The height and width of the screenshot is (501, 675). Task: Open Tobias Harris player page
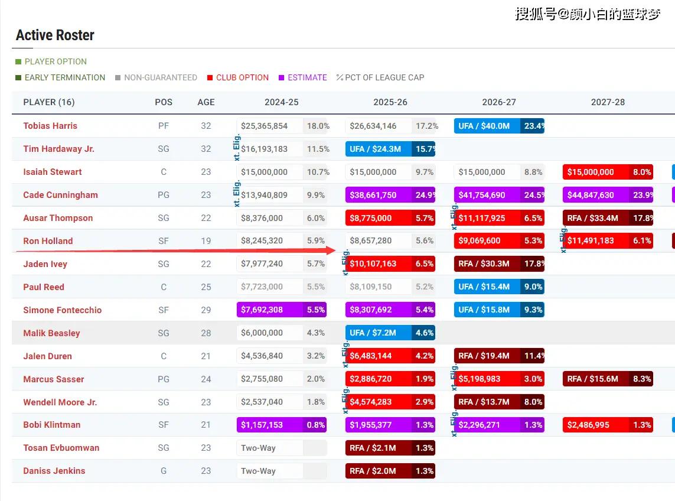click(x=50, y=126)
